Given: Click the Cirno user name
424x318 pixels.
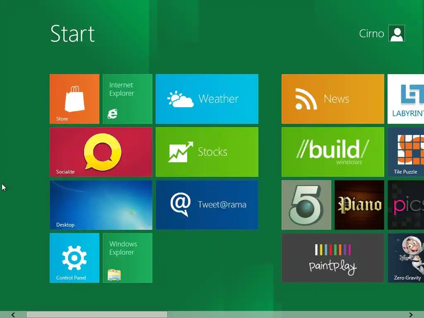Looking at the screenshot, I should pos(371,34).
